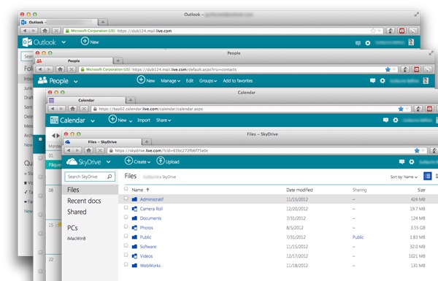Open the Manage dropdown in People
Screen dimensions: 438x281
[170, 81]
